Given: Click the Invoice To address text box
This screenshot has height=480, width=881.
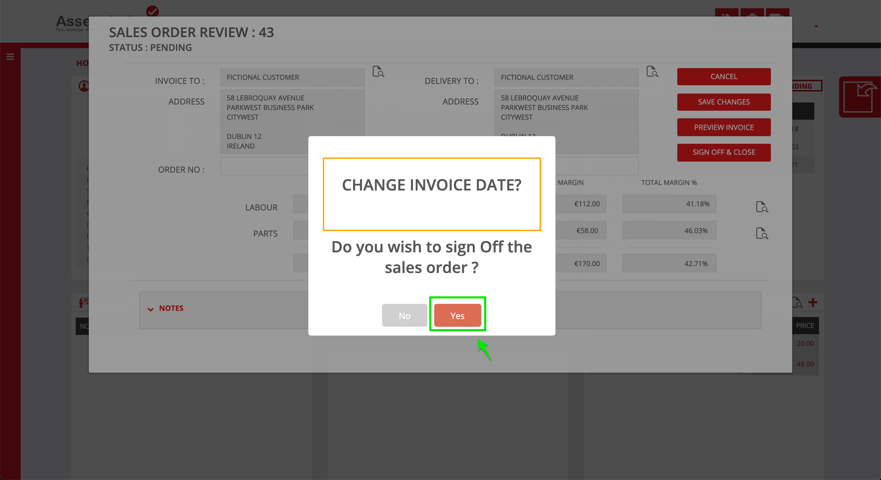Looking at the screenshot, I should (x=292, y=122).
